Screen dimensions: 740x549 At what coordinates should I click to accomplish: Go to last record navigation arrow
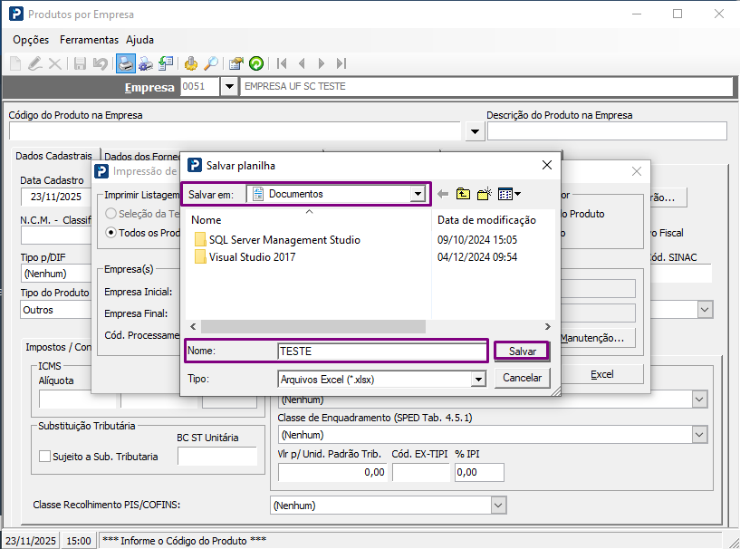coord(341,63)
